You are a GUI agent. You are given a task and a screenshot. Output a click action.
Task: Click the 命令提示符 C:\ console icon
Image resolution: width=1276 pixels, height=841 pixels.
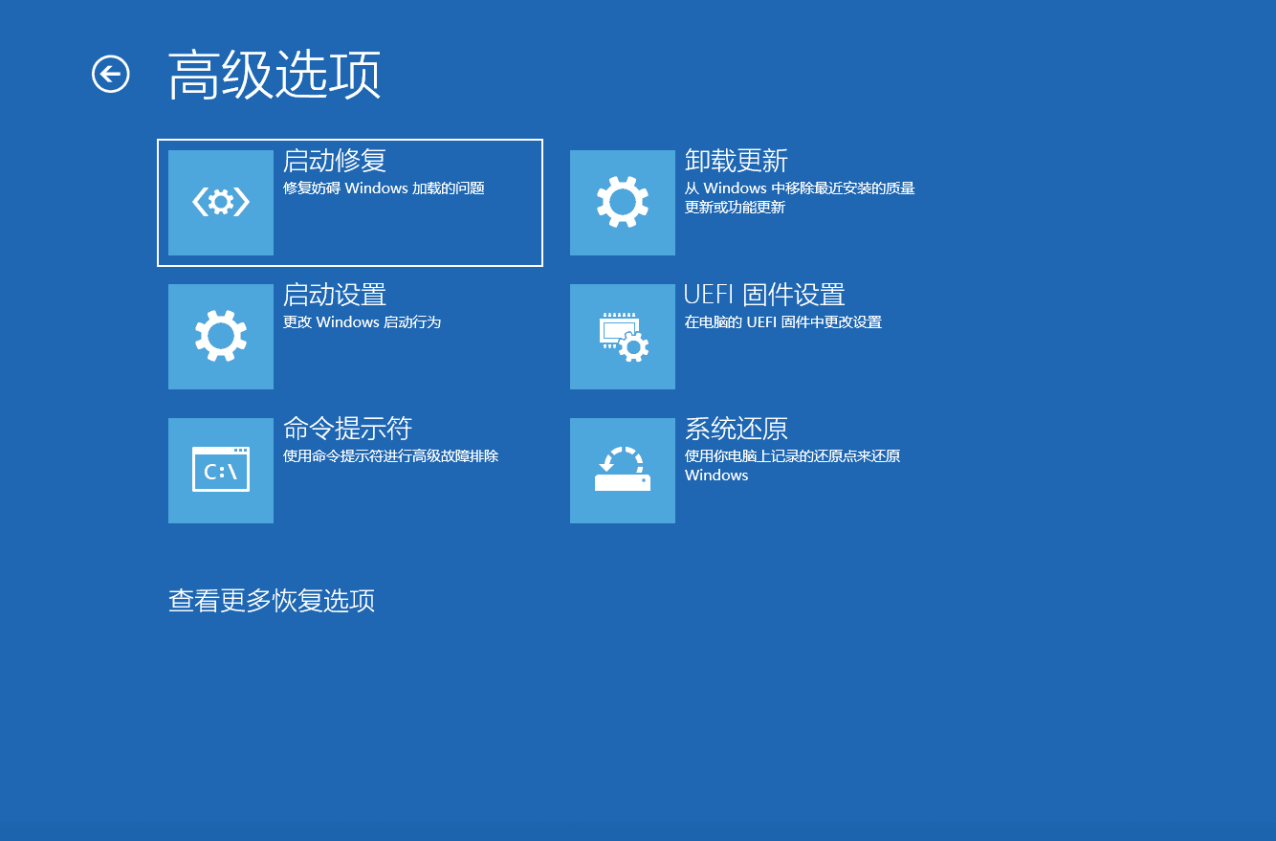coord(221,471)
